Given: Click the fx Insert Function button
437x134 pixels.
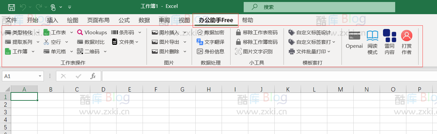Looking at the screenshot, I should 93,76.
